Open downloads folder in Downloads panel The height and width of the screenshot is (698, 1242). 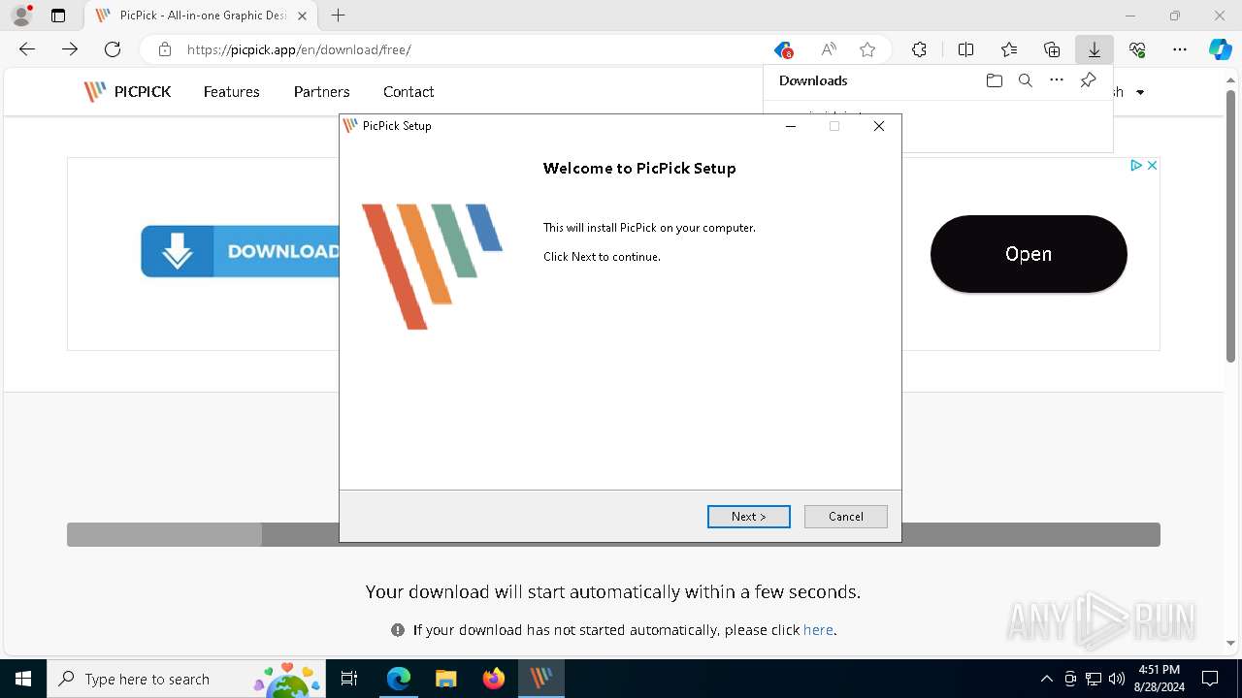(994, 80)
